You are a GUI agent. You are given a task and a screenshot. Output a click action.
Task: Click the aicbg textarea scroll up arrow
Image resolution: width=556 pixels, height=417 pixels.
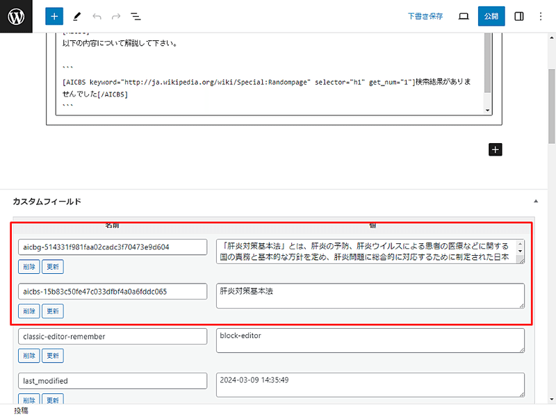coord(520,244)
